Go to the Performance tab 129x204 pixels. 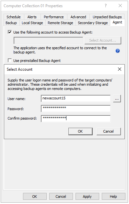coord(54,17)
